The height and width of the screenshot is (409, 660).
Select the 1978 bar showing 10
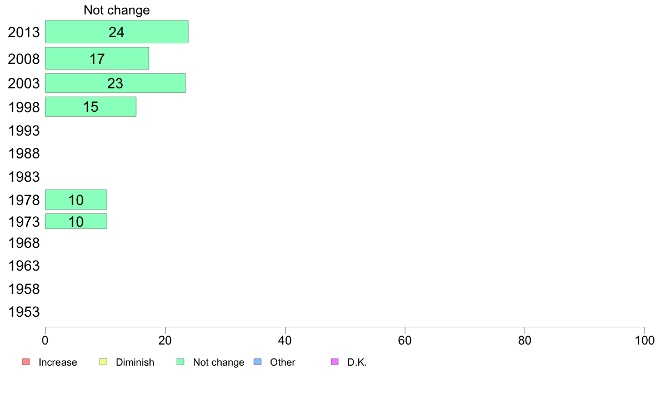[x=76, y=199]
